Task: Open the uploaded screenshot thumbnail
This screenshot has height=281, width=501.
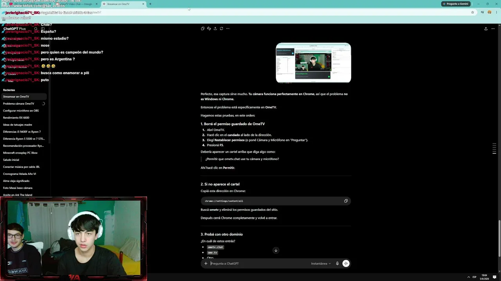Action: pos(314,63)
